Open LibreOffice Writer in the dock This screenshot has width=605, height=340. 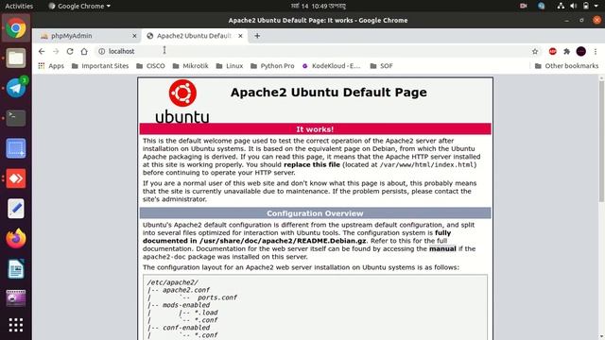pos(16,268)
